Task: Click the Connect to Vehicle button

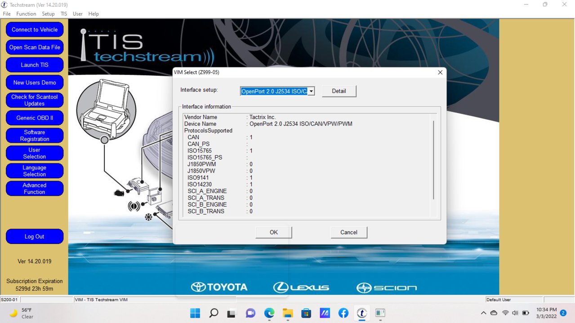Action: [x=35, y=30]
